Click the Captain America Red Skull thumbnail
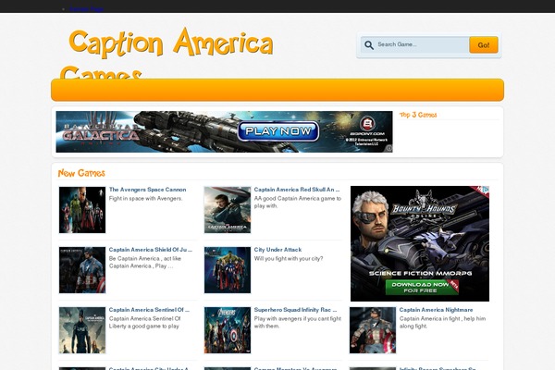Screen dimensions: 555x370 [x=228, y=210]
